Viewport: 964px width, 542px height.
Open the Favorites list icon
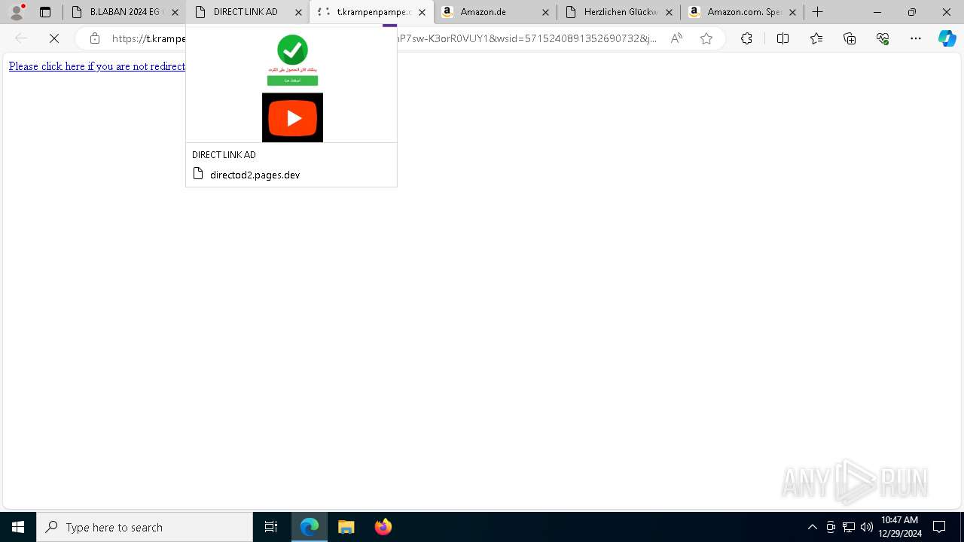coord(816,38)
